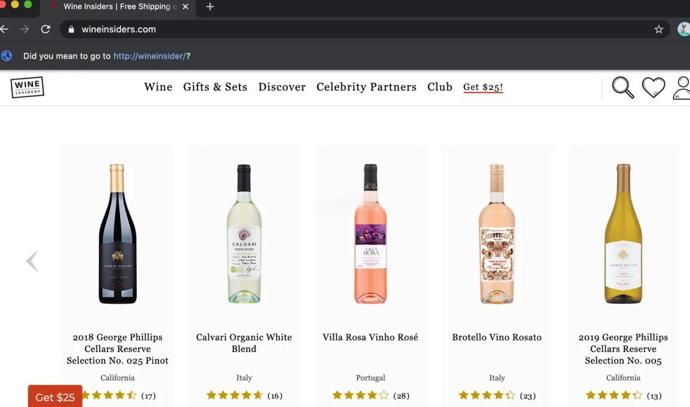This screenshot has width=690, height=407.
Task: Open the Brotello Vino Rosato bottle image
Action: [x=497, y=234]
